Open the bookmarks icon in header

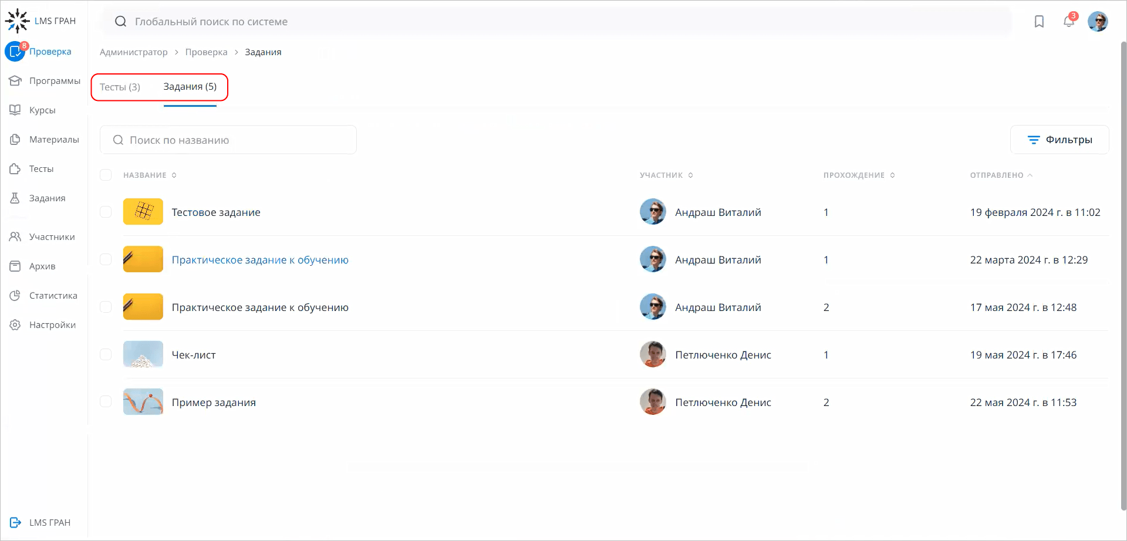pos(1039,22)
